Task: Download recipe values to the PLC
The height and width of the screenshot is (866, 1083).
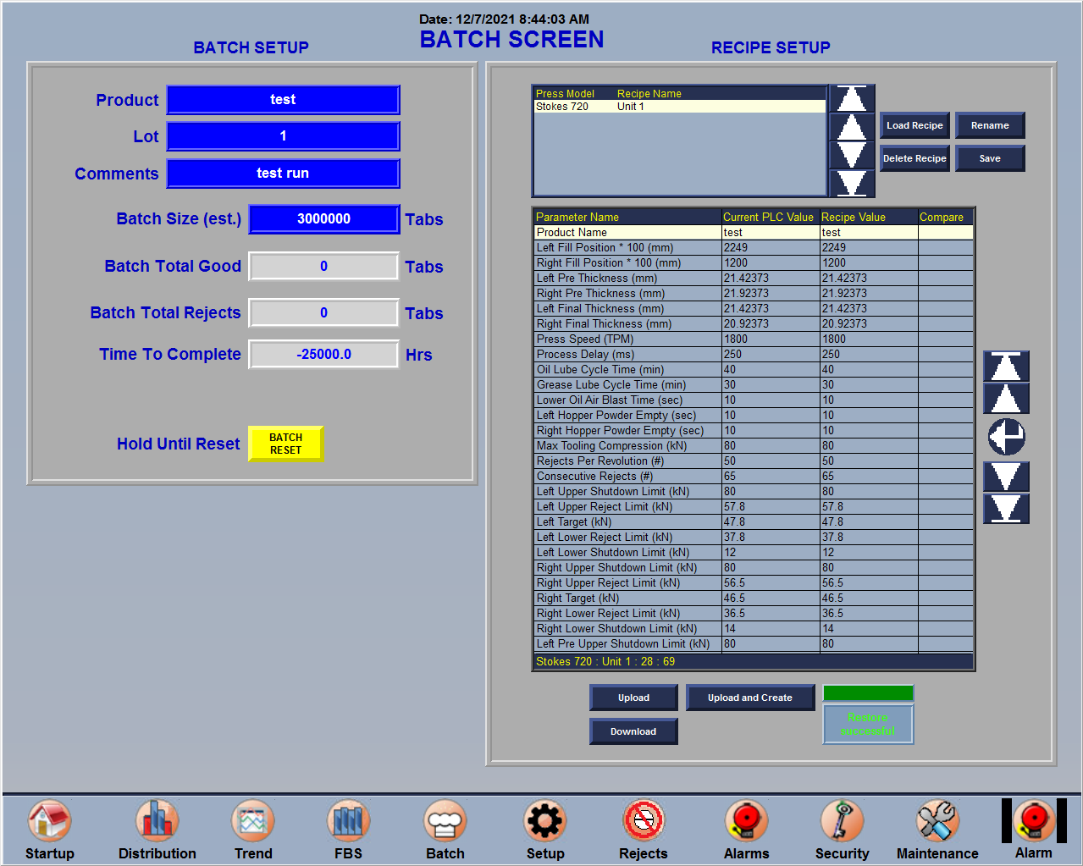Action: pyautogui.click(x=633, y=731)
